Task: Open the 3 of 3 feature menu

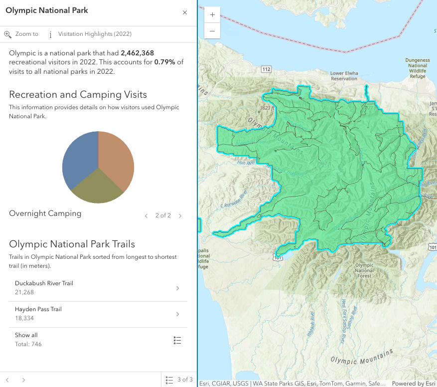Action: tap(179, 380)
